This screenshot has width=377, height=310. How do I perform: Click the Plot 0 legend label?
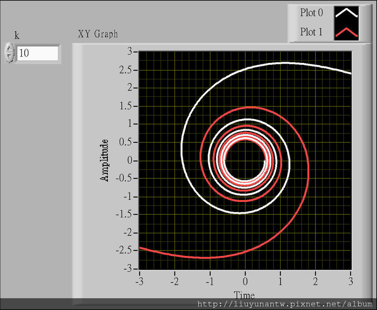click(311, 13)
